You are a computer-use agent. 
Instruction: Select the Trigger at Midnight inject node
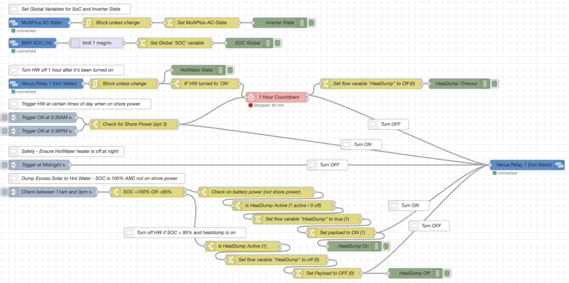[x=39, y=165]
